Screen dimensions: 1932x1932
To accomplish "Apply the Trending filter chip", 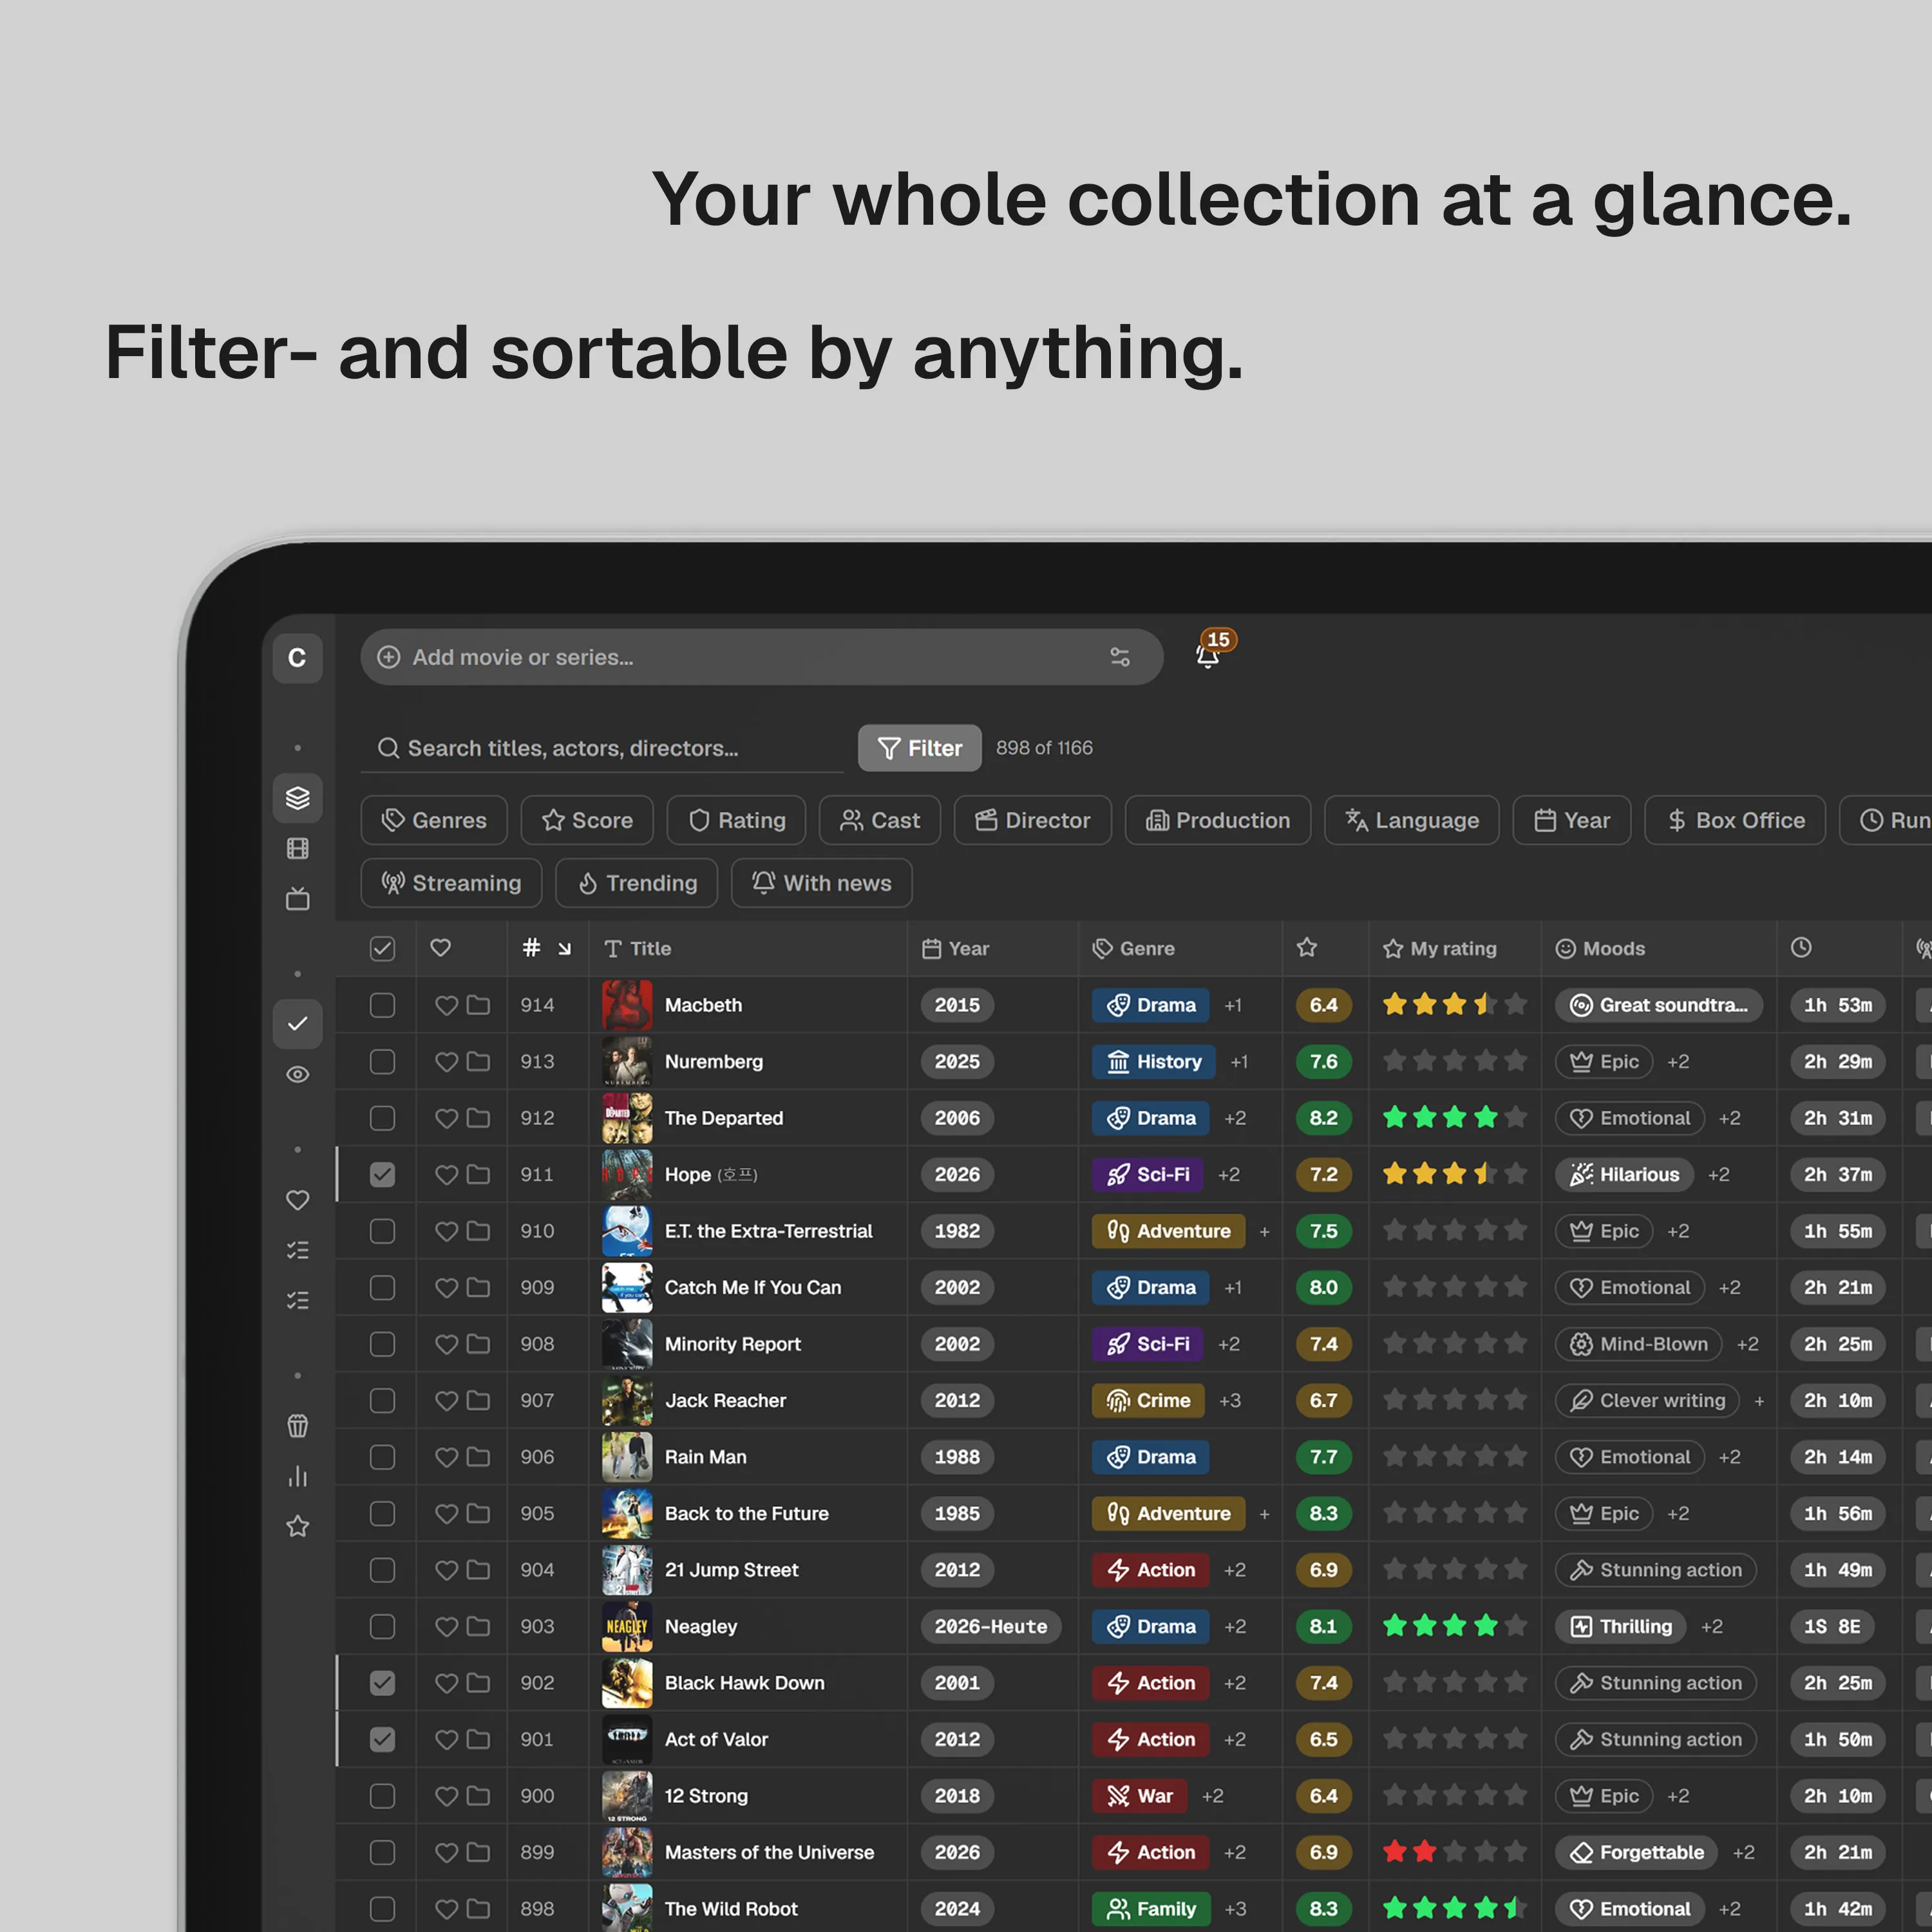I will (637, 883).
